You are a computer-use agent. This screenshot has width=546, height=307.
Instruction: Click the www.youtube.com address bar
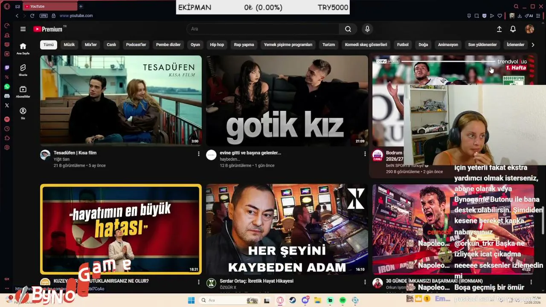76,16
